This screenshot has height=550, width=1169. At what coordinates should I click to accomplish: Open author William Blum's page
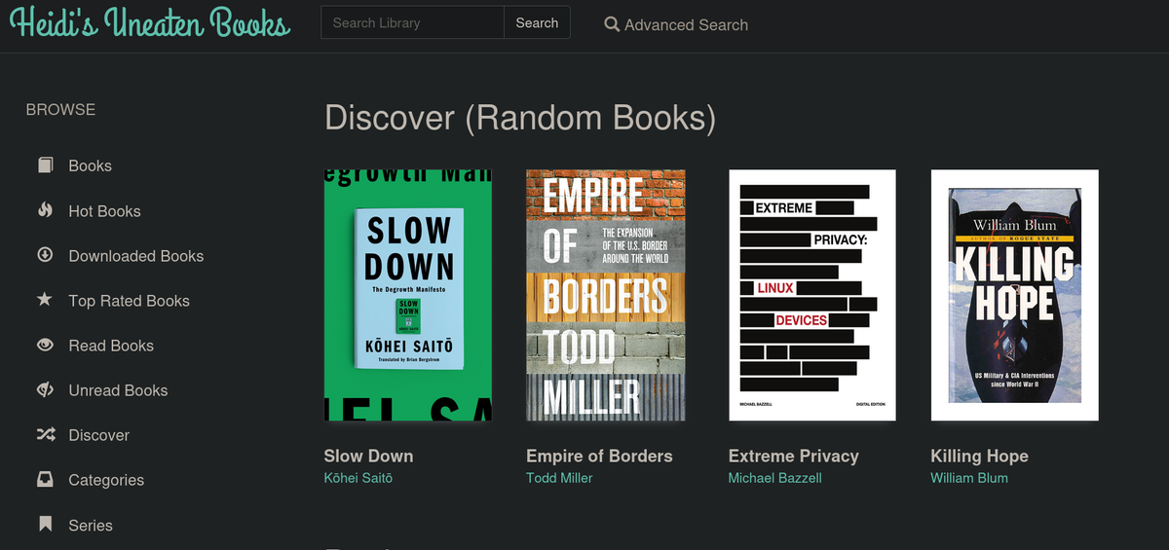click(968, 478)
